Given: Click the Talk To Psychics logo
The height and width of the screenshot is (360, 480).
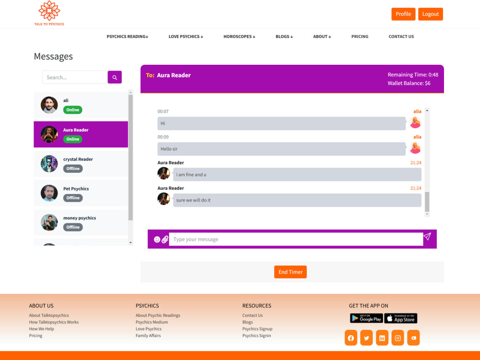Looking at the screenshot, I should tap(49, 13).
